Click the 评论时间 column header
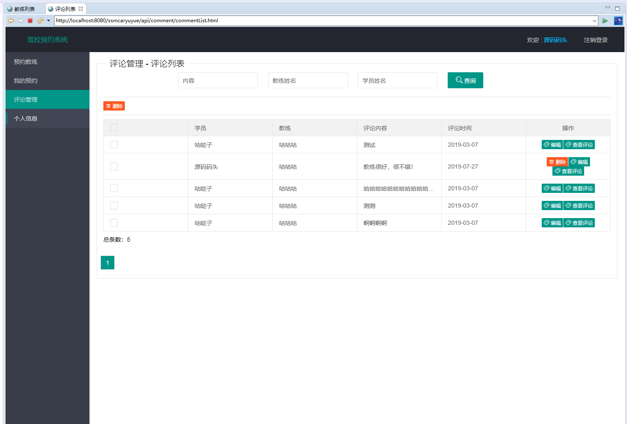627x424 pixels. [x=484, y=128]
